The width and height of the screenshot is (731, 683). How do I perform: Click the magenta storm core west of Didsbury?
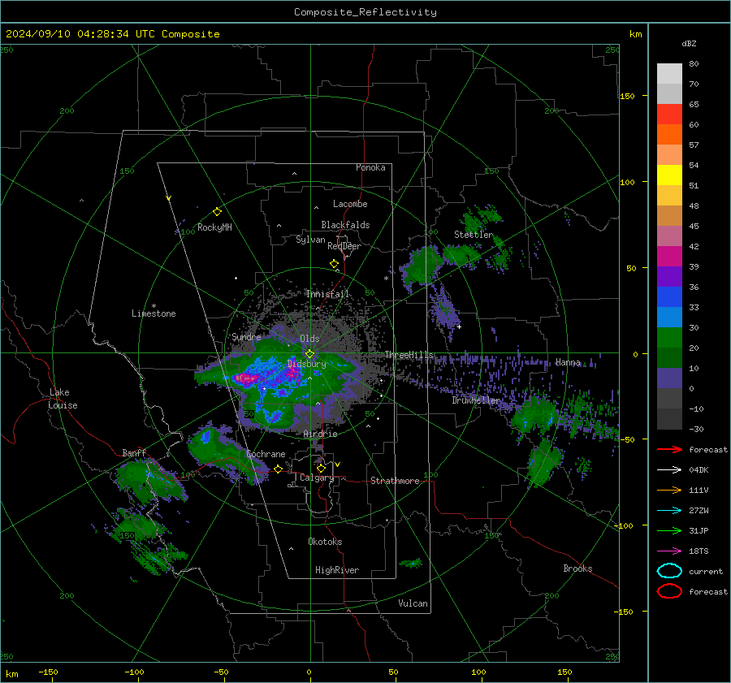(x=247, y=378)
